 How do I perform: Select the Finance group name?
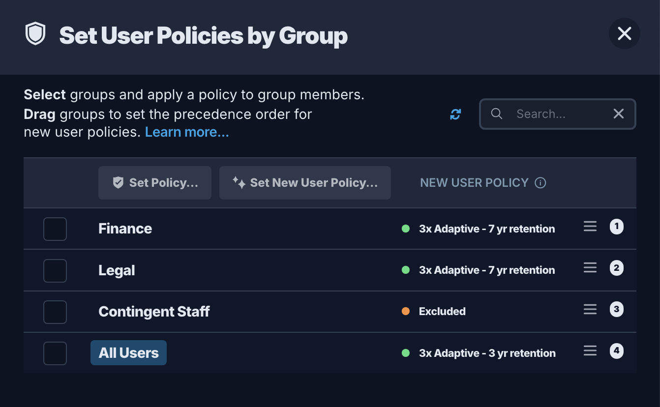click(x=125, y=229)
